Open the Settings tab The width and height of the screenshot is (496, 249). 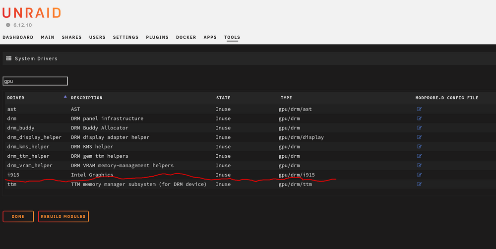pos(126,37)
